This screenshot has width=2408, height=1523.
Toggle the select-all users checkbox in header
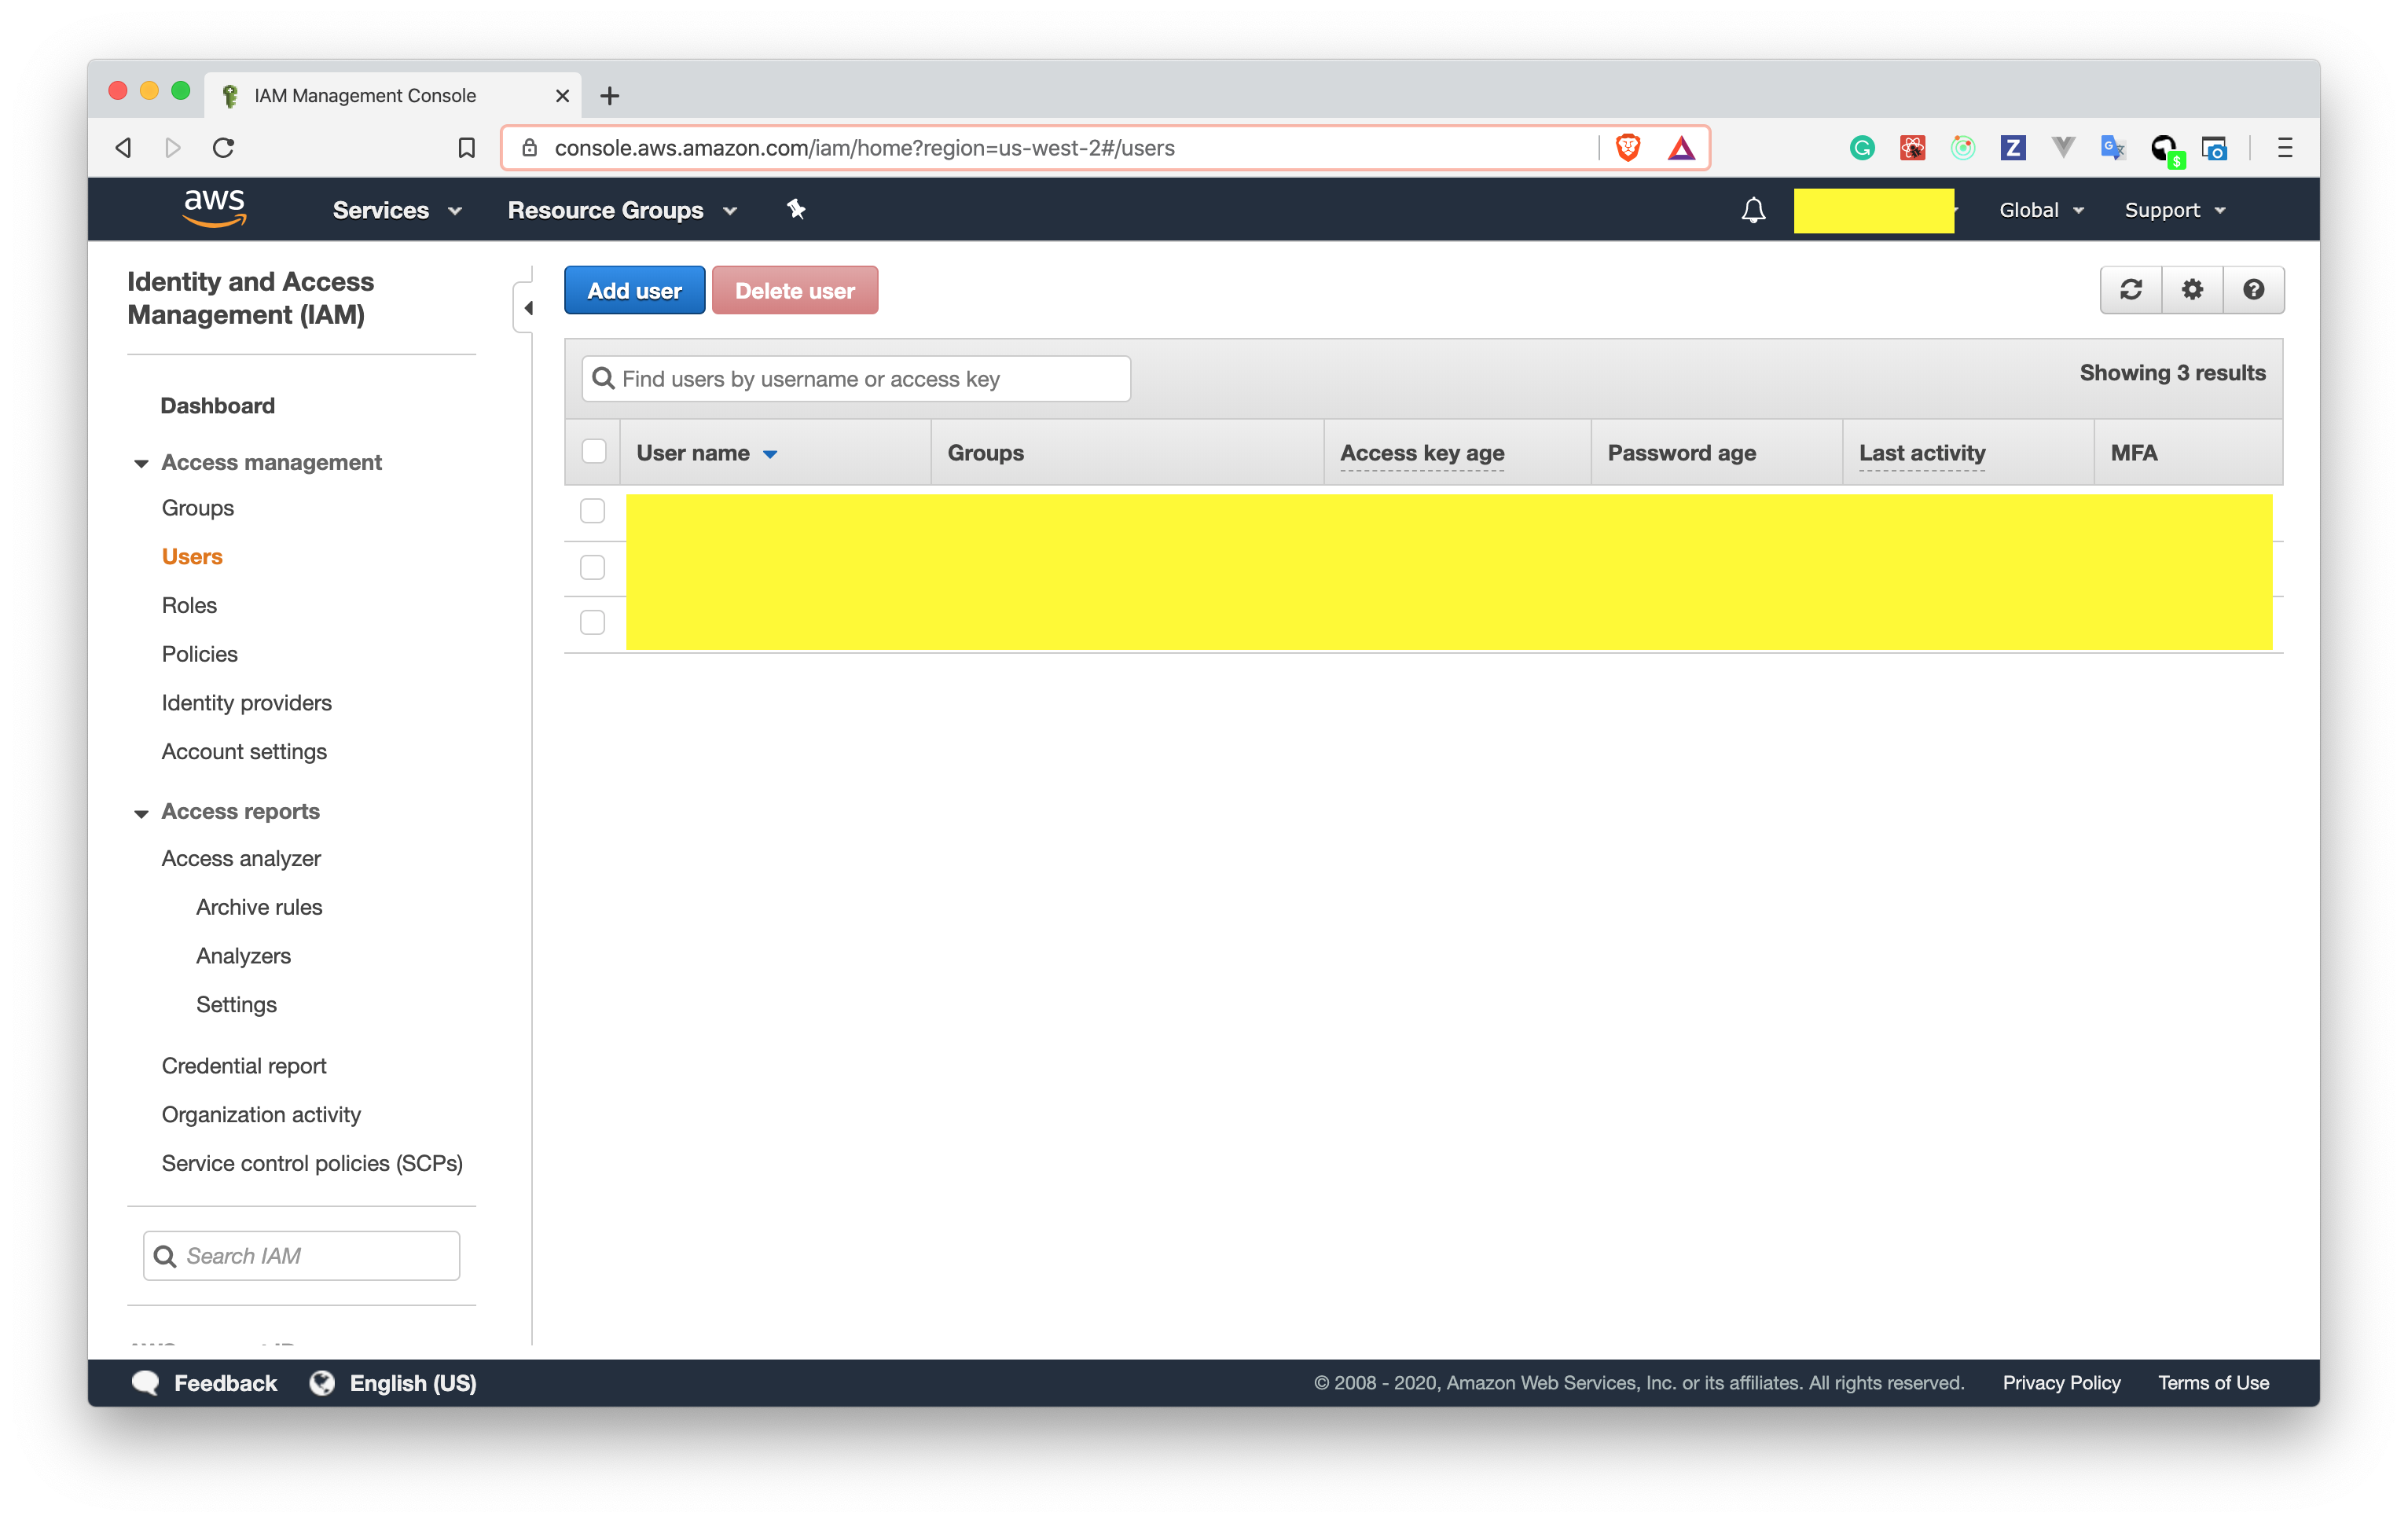[594, 452]
